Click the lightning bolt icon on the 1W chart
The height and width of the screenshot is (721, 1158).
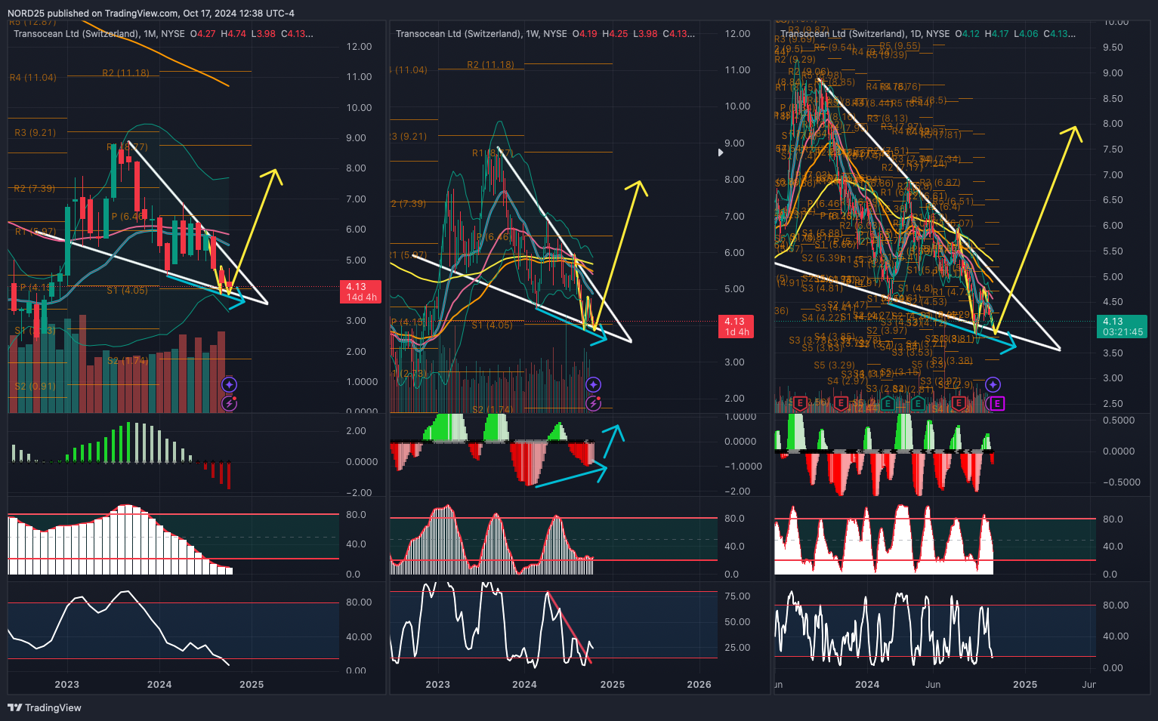pyautogui.click(x=594, y=404)
